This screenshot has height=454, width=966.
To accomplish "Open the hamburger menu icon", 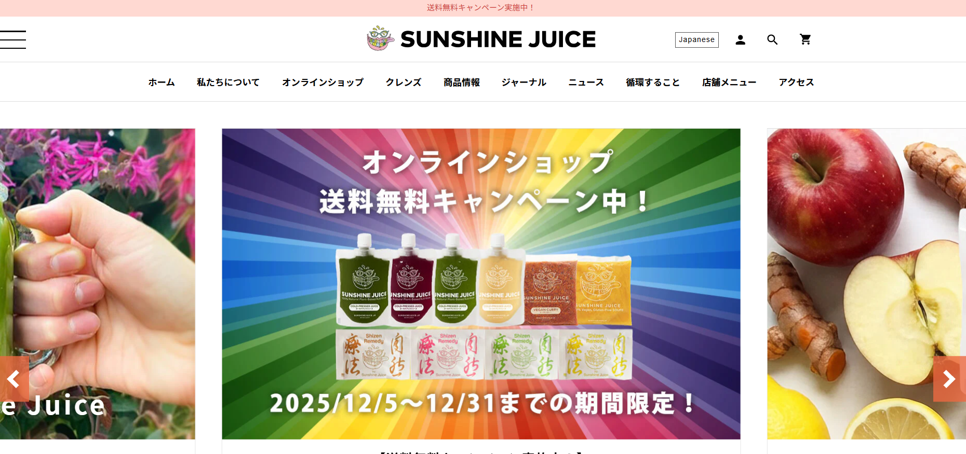I will pos(12,39).
